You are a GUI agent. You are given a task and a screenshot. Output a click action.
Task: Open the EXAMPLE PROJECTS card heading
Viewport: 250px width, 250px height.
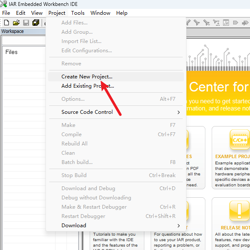pyautogui.click(x=232, y=156)
